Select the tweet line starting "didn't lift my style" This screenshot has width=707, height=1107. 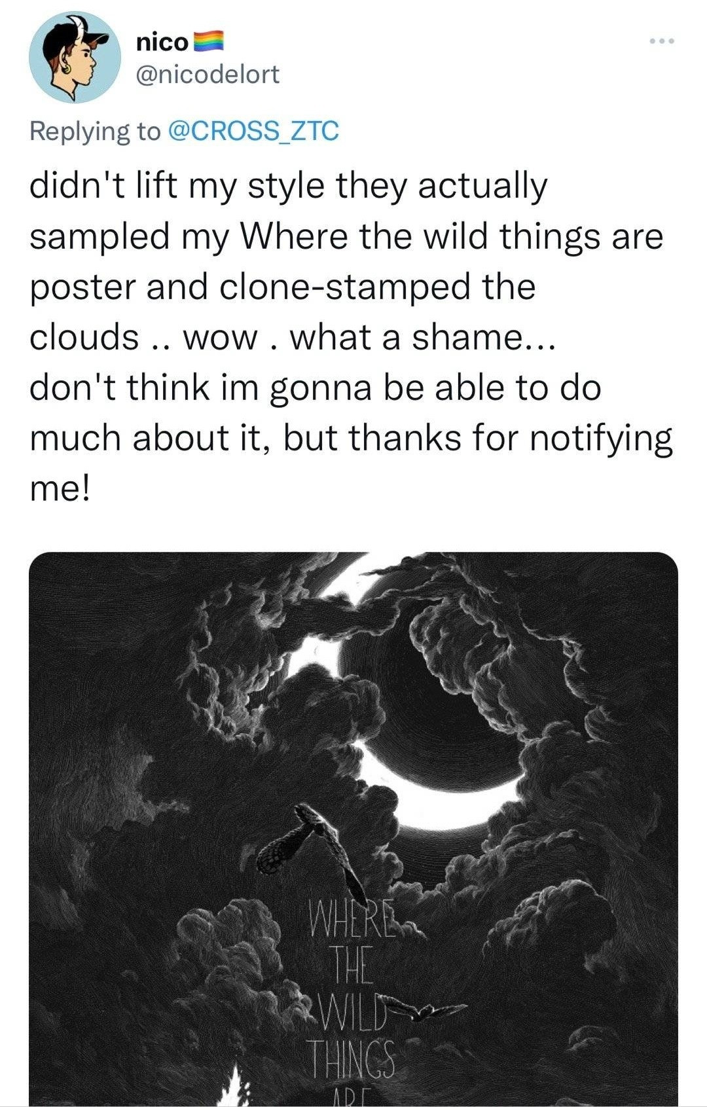click(x=288, y=187)
